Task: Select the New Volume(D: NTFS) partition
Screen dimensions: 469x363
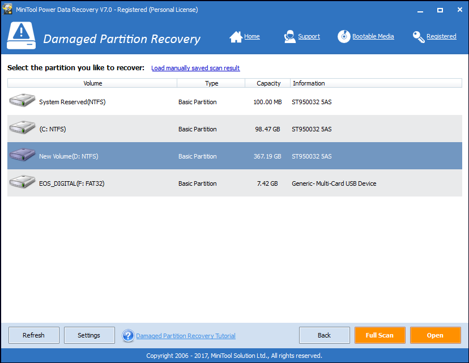Action: [x=235, y=156]
